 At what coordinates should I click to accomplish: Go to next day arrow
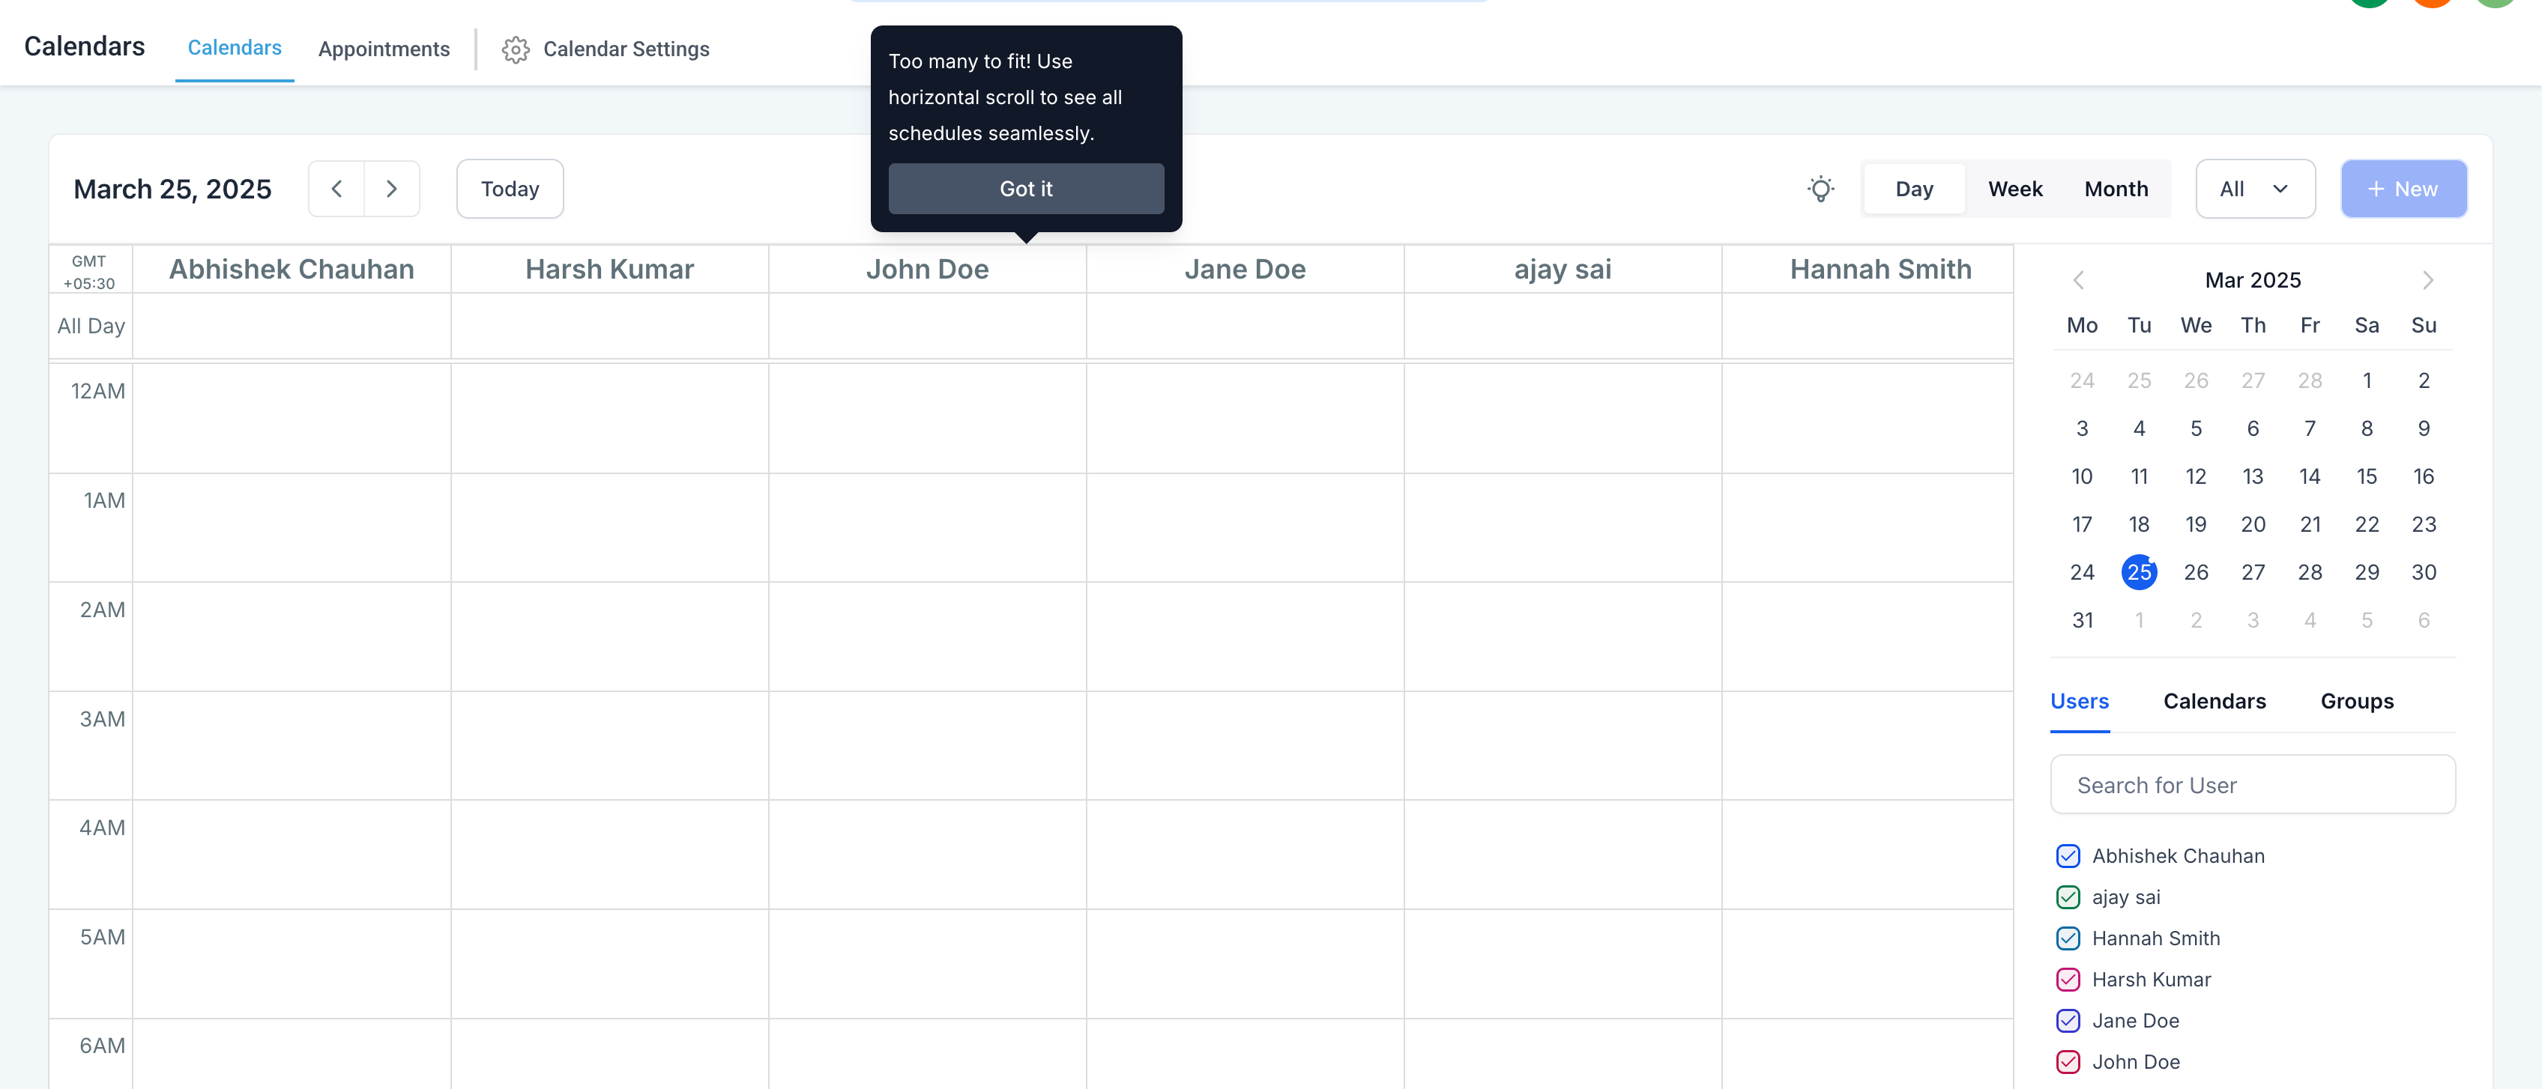392,189
